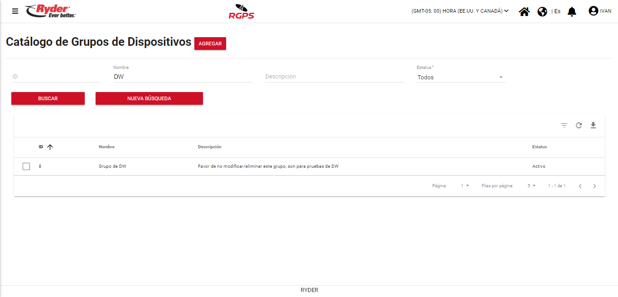Refresh the table results
Image resolution: width=618 pixels, height=297 pixels.
579,126
